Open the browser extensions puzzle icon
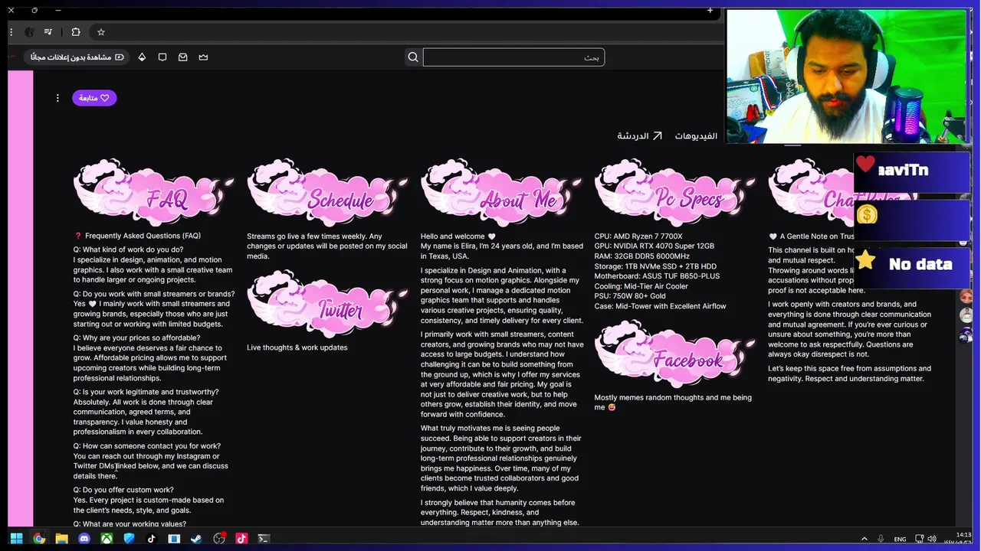The width and height of the screenshot is (981, 551). (x=76, y=32)
